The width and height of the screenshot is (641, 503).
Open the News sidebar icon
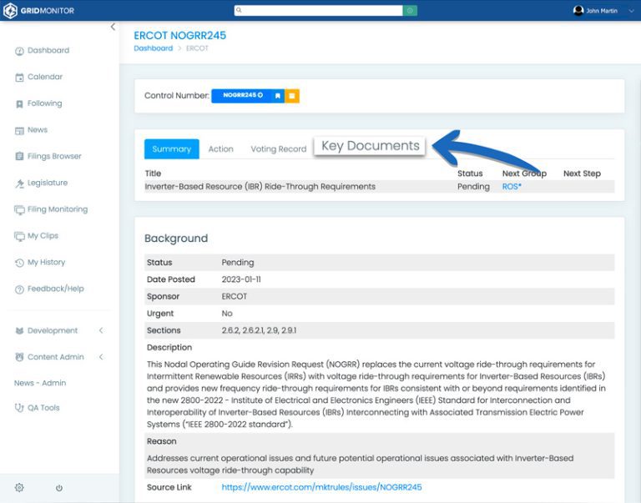[x=19, y=130]
